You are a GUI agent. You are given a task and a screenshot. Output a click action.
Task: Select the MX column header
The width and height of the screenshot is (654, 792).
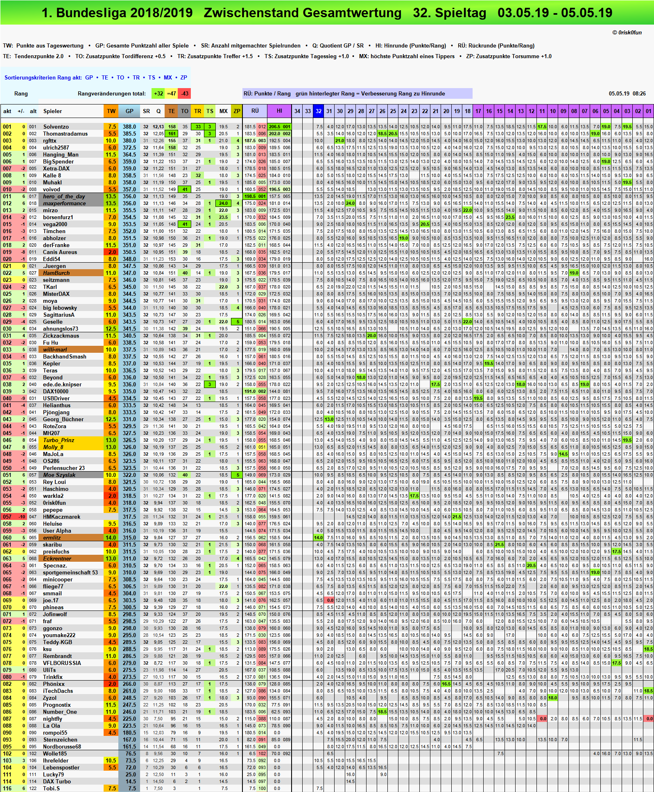point(223,111)
